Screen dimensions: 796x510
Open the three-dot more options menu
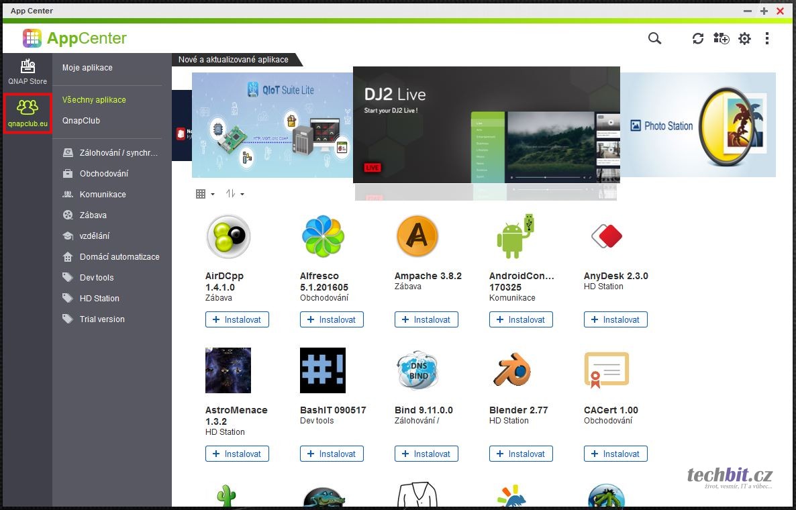click(x=767, y=39)
